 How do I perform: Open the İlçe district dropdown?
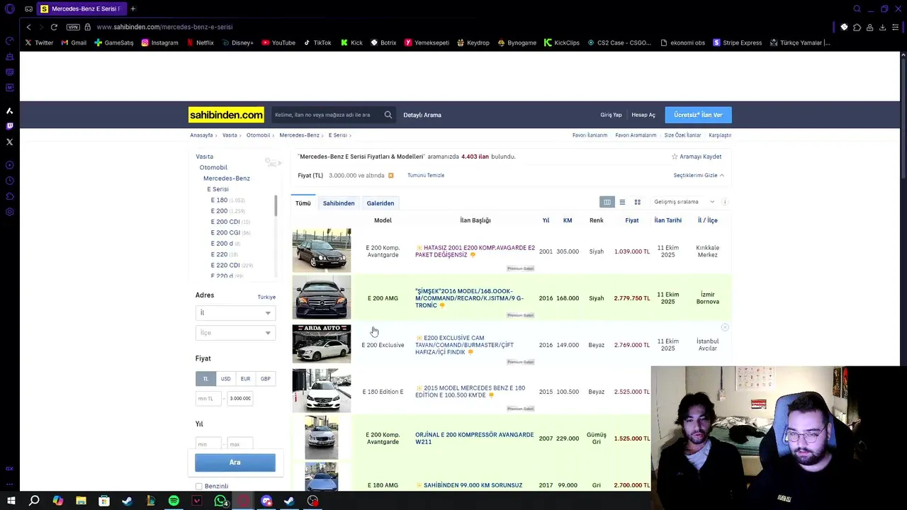click(x=235, y=332)
